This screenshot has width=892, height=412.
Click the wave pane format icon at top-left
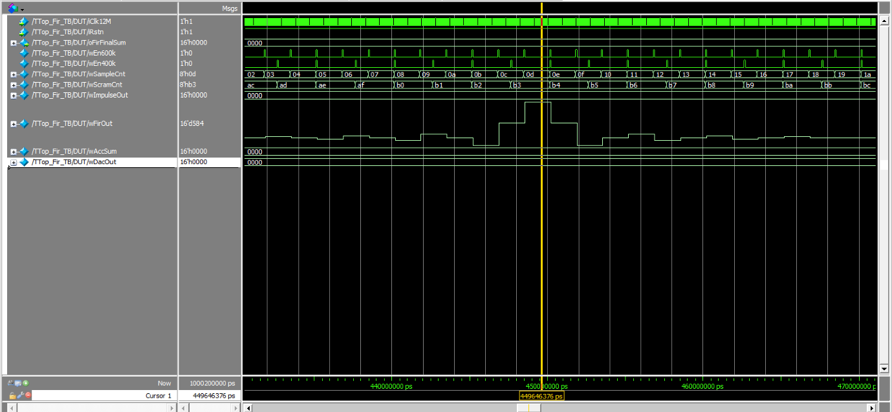12,8
